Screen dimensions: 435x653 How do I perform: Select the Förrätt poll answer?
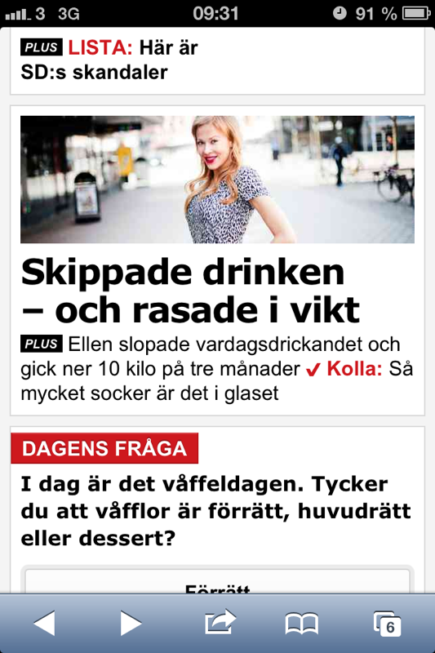217,581
